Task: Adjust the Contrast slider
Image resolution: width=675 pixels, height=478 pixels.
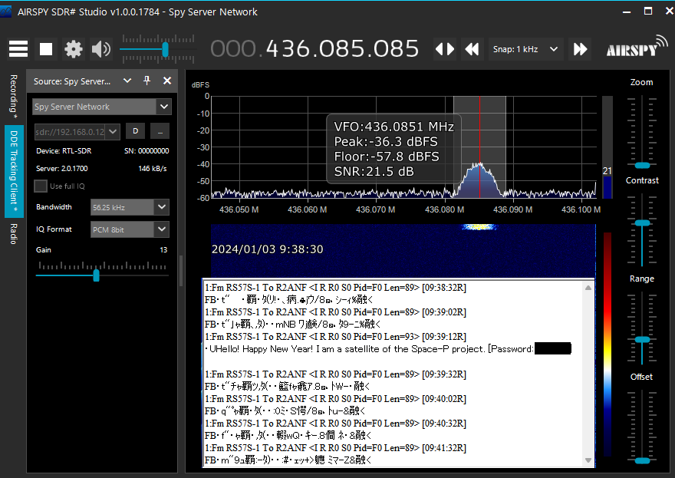Action: 642,223
